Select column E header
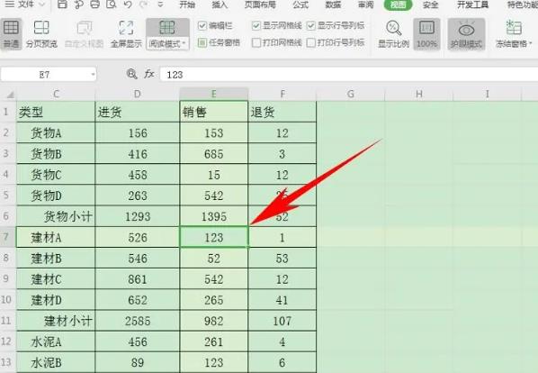The height and width of the screenshot is (373, 538). tap(214, 94)
